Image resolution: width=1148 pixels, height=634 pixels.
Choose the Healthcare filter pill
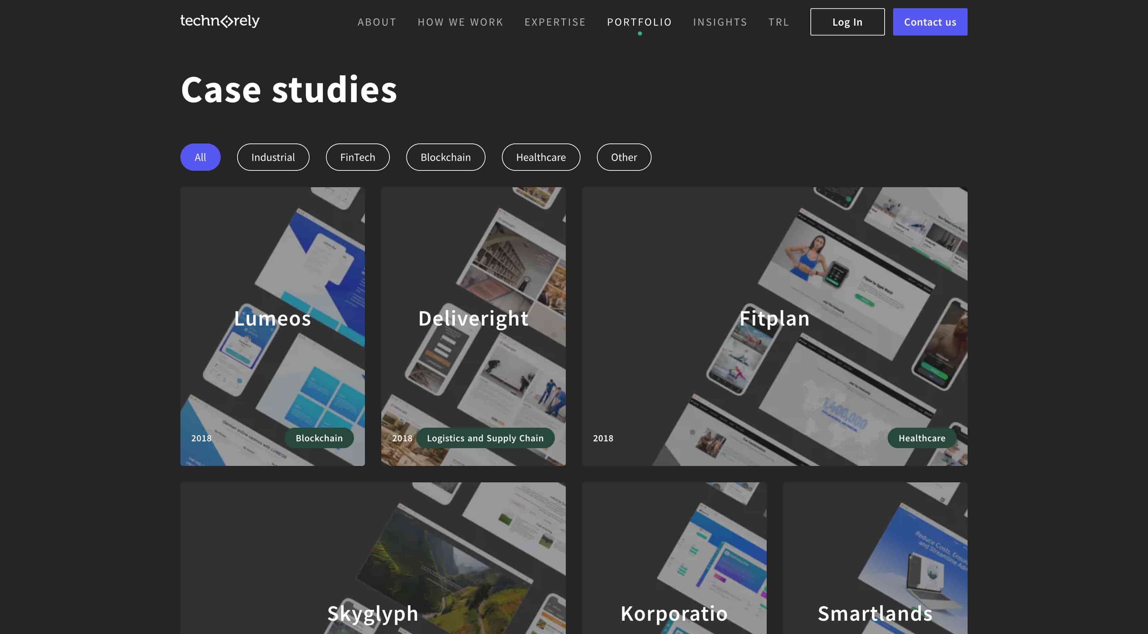pos(541,157)
